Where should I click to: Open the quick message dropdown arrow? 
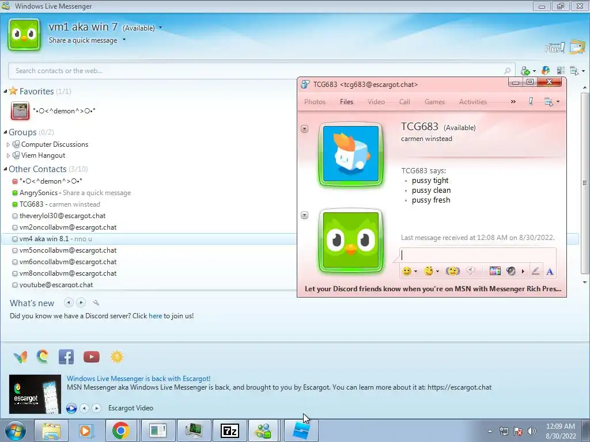tap(124, 40)
